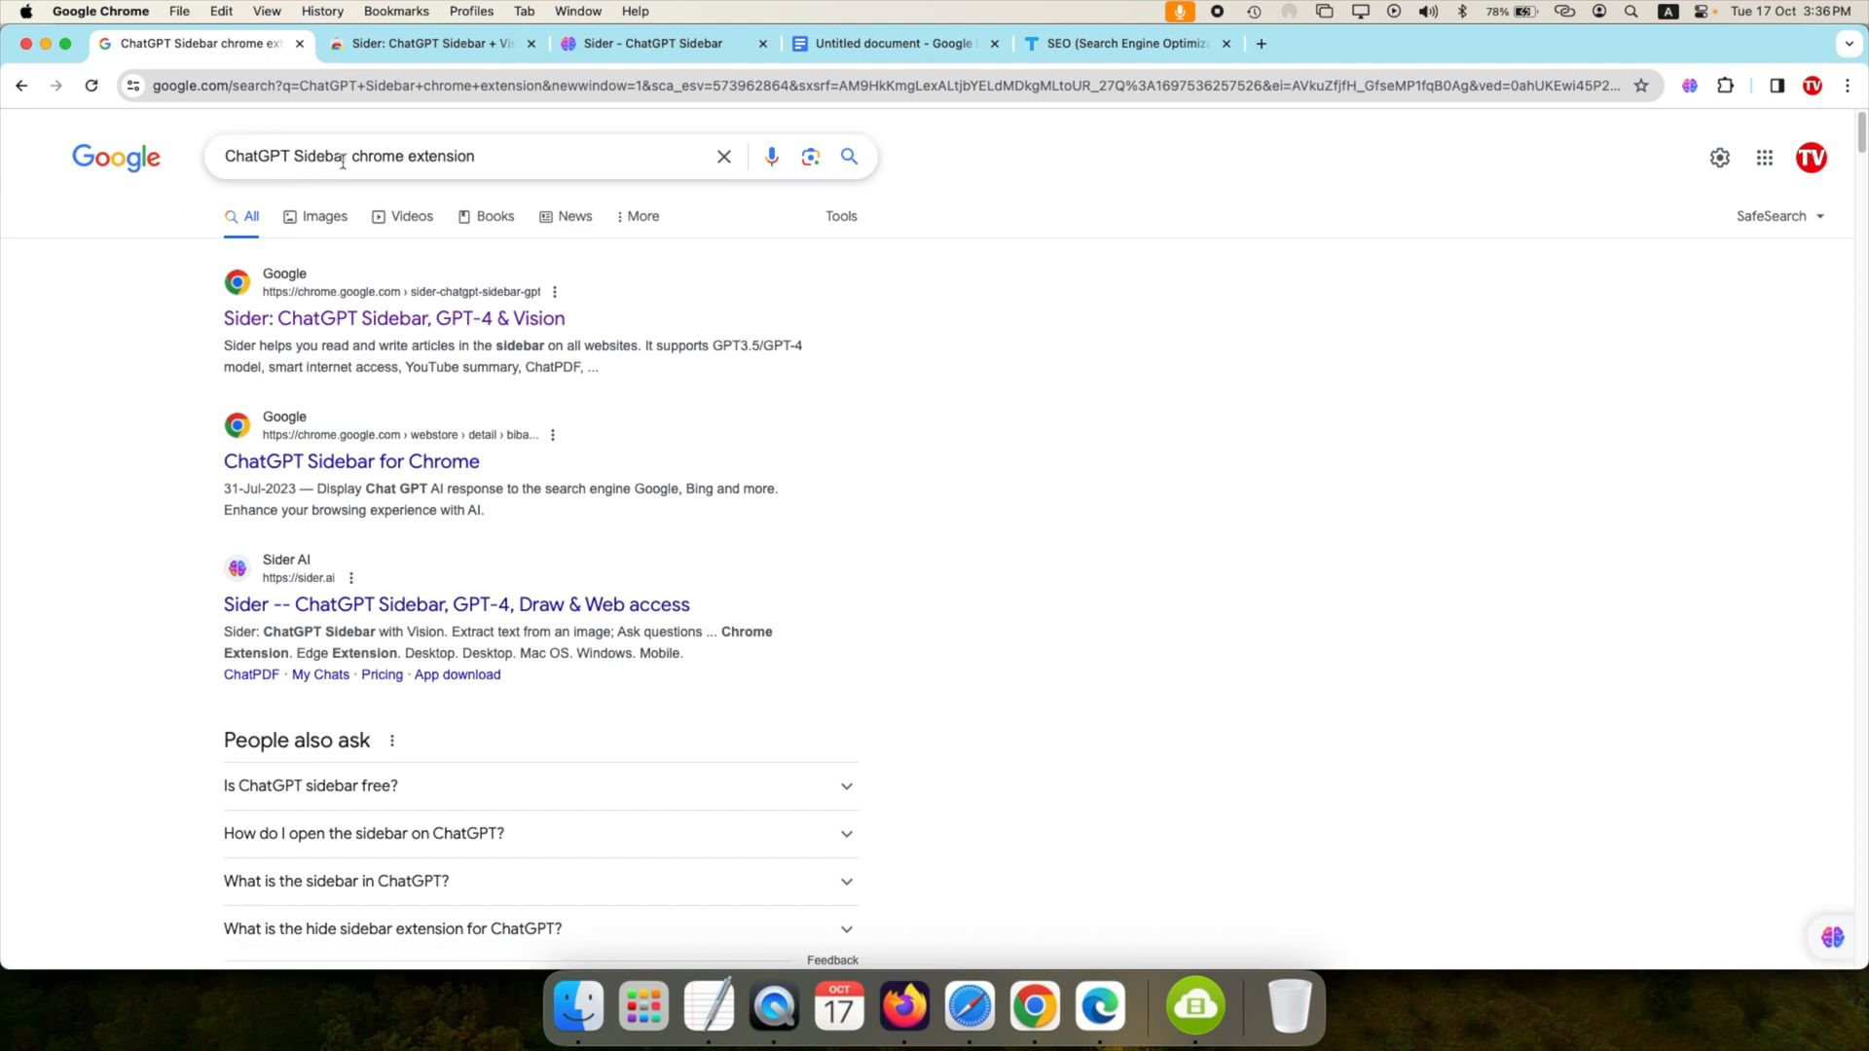Open options dots for the ChatGPT Sidebar for Chrome result
This screenshot has width=1869, height=1051.
(553, 435)
